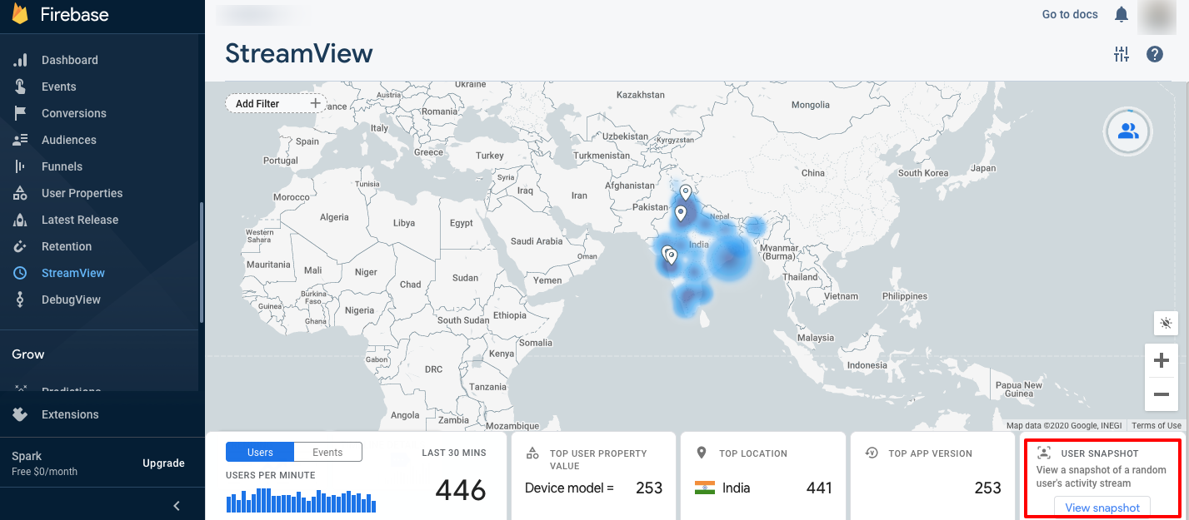Click the circular users icon on map
1189x520 pixels.
point(1127,131)
